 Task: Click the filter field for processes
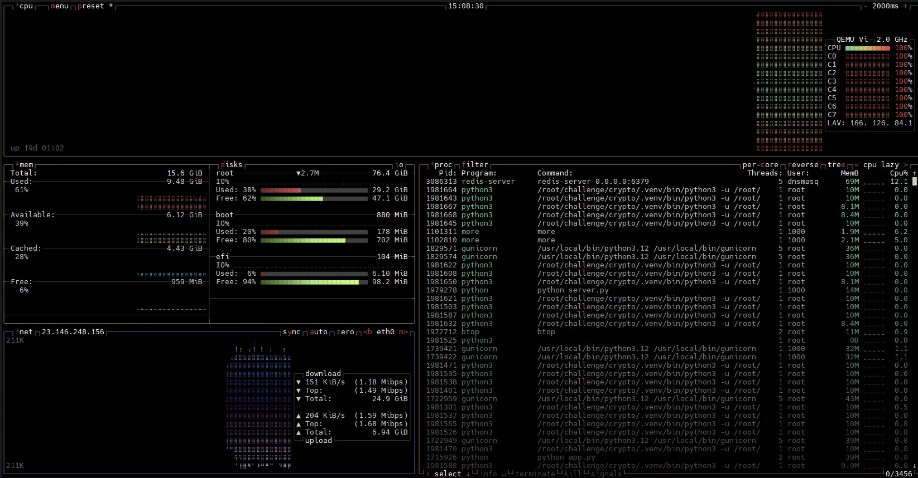[x=475, y=165]
